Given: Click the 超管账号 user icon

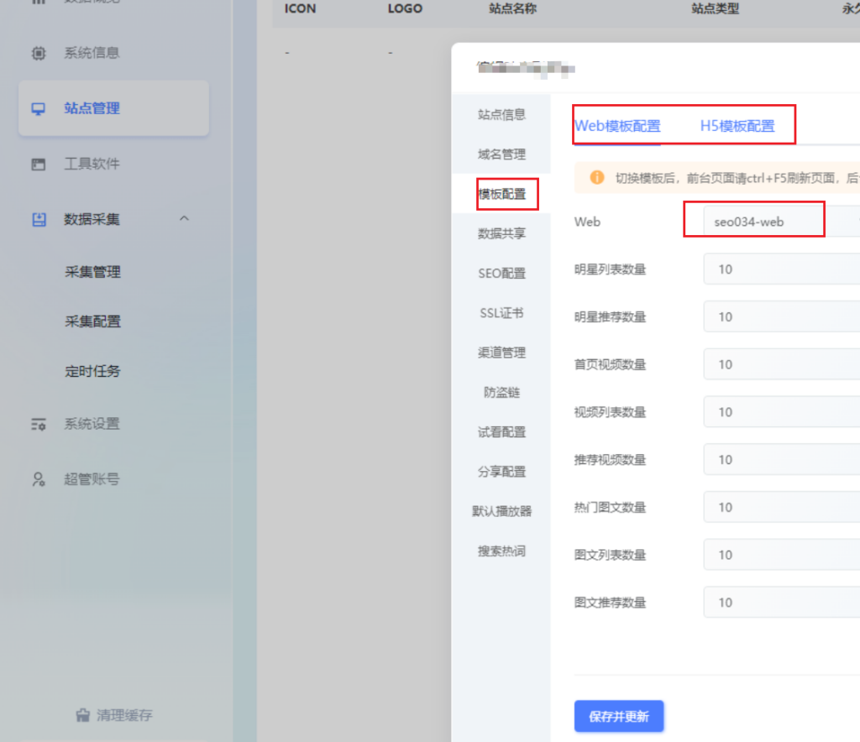Looking at the screenshot, I should click(39, 479).
